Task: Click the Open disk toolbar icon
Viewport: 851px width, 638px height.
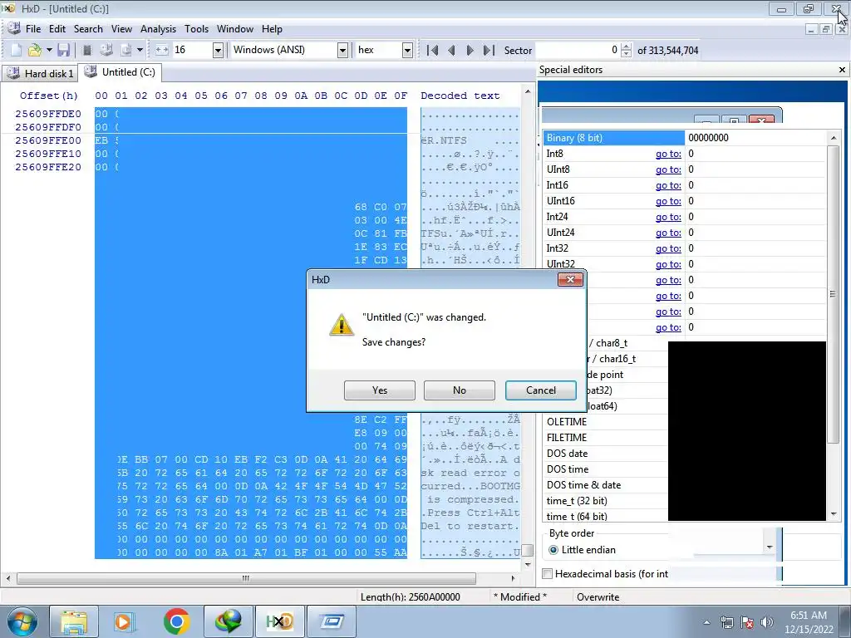Action: pos(106,50)
